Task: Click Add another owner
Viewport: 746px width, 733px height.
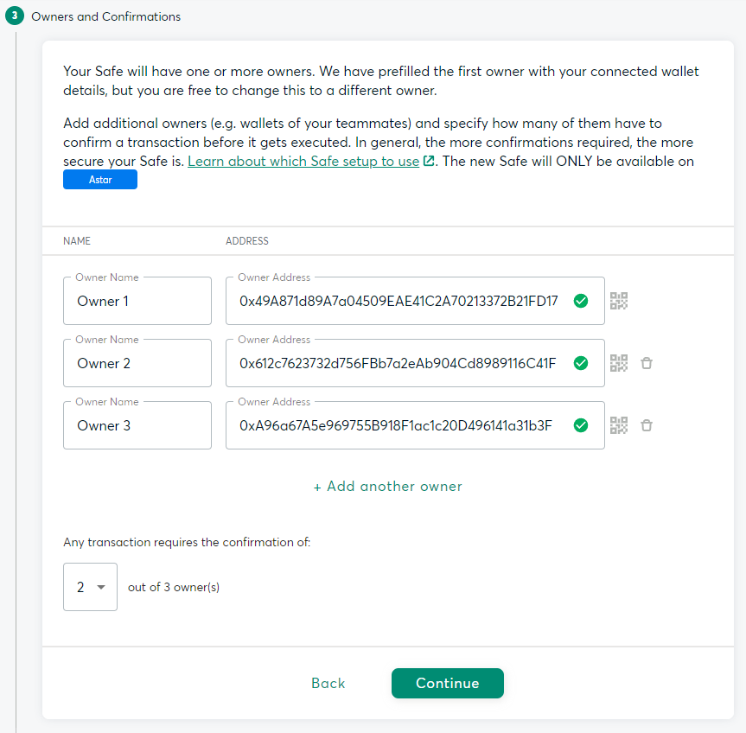Action: [387, 486]
